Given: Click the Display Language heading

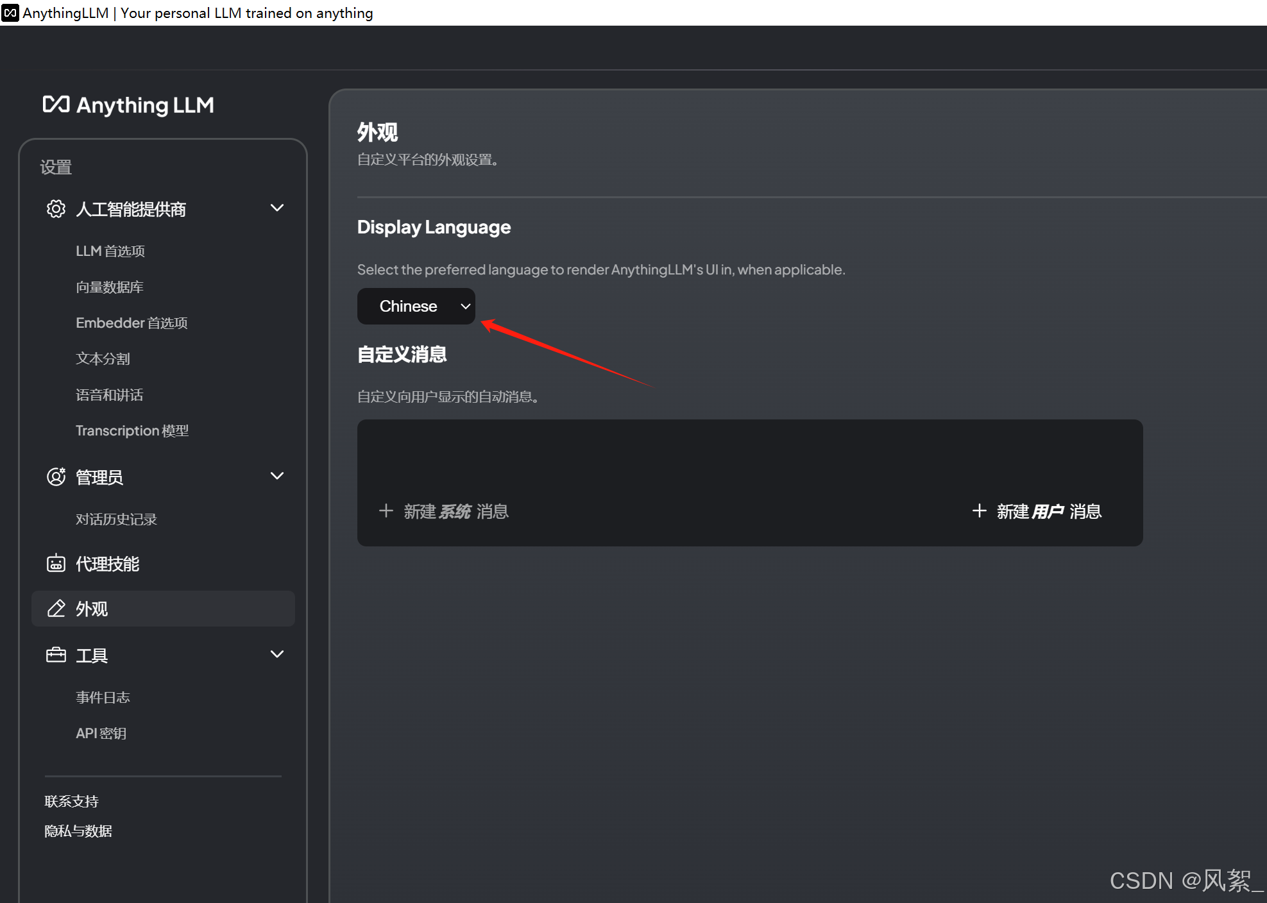Looking at the screenshot, I should pyautogui.click(x=434, y=227).
